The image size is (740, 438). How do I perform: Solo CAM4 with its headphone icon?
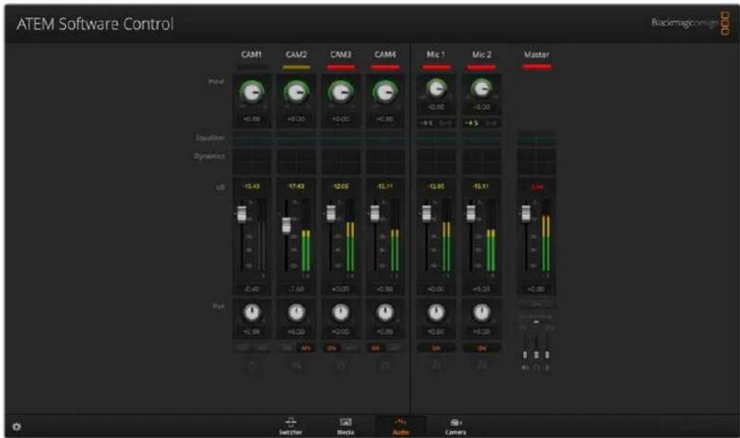[385, 366]
